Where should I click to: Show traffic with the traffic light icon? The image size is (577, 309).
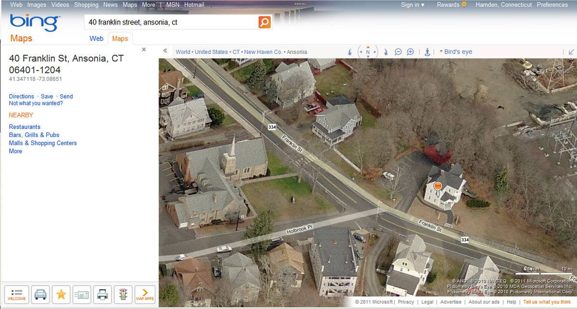[123, 295]
